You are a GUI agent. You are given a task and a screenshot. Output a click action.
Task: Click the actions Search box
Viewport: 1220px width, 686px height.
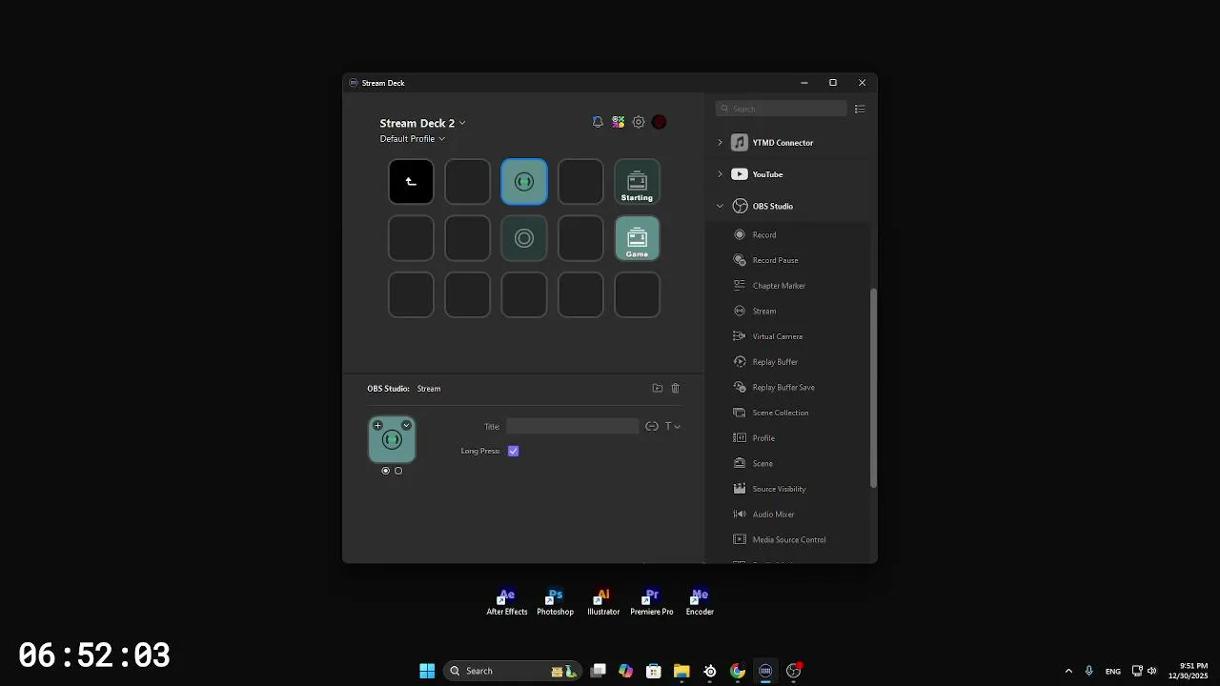(782, 109)
